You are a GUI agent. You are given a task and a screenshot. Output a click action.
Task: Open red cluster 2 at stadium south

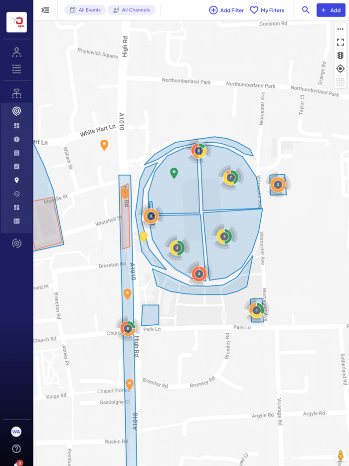tap(199, 274)
